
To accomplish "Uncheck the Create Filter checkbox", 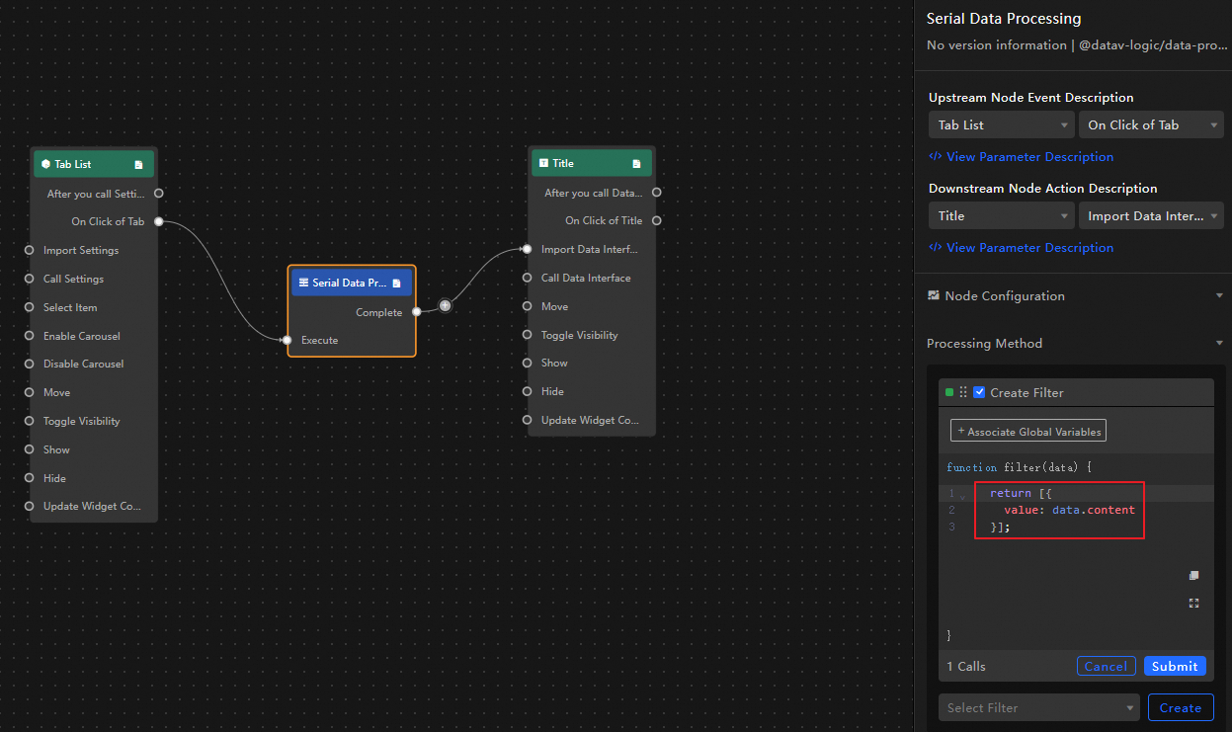I will pyautogui.click(x=979, y=392).
